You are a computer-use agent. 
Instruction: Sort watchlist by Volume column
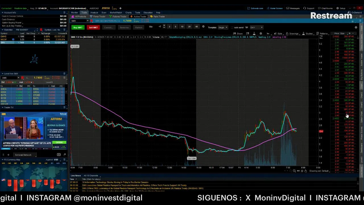62,33
